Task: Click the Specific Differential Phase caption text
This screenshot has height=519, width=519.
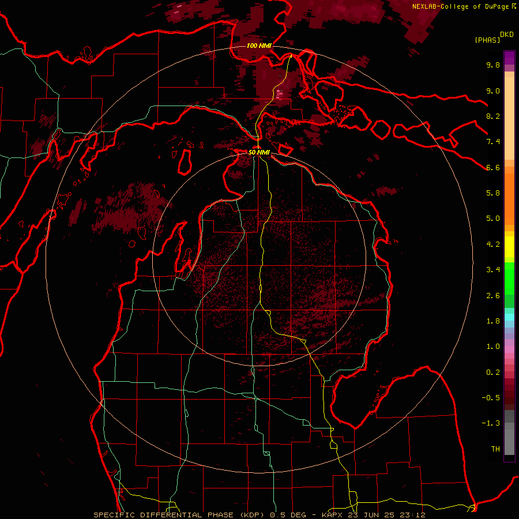Action: click(x=259, y=515)
